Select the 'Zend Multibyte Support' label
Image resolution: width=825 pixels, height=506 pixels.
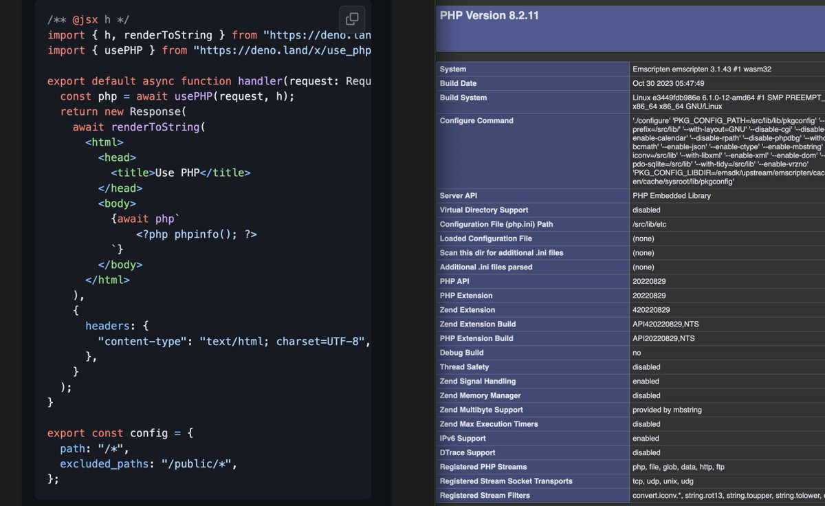[x=481, y=410]
